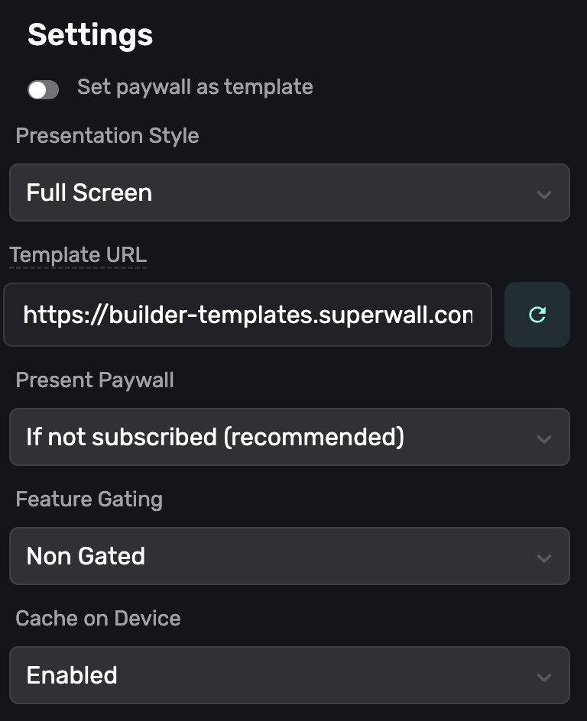Click chevron arrow in Presentation Style box
Screen dimensions: 587x721
tap(544, 194)
